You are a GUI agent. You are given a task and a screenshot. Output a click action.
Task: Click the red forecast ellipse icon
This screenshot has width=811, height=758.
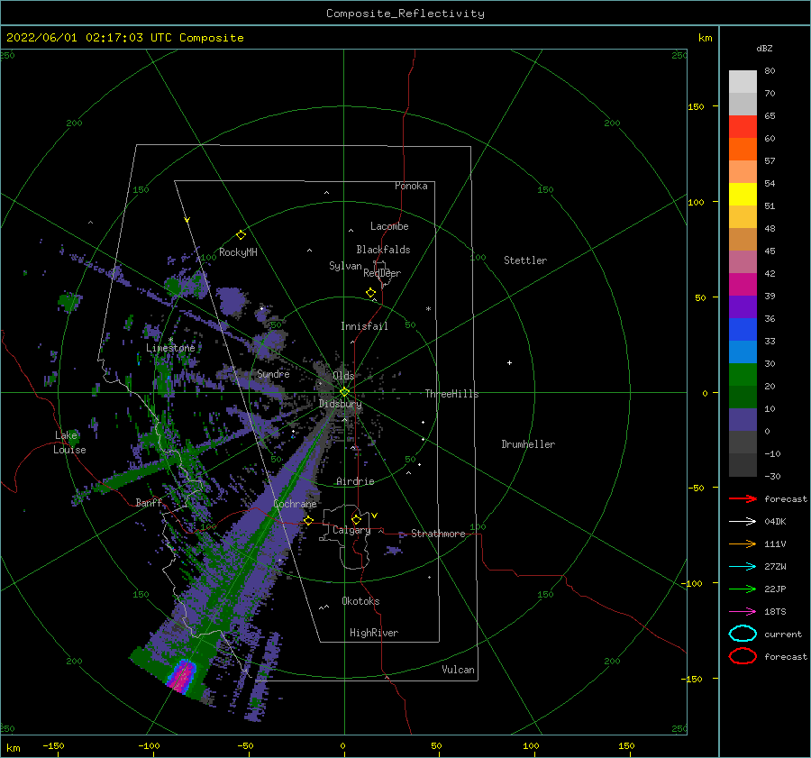point(743,656)
